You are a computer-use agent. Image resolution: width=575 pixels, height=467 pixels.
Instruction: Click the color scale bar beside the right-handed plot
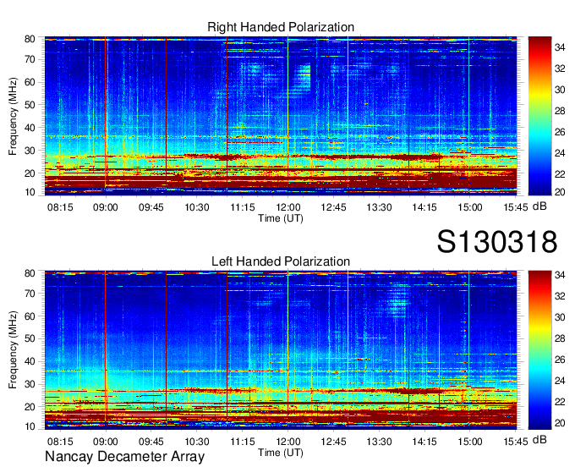pyautogui.click(x=539, y=116)
